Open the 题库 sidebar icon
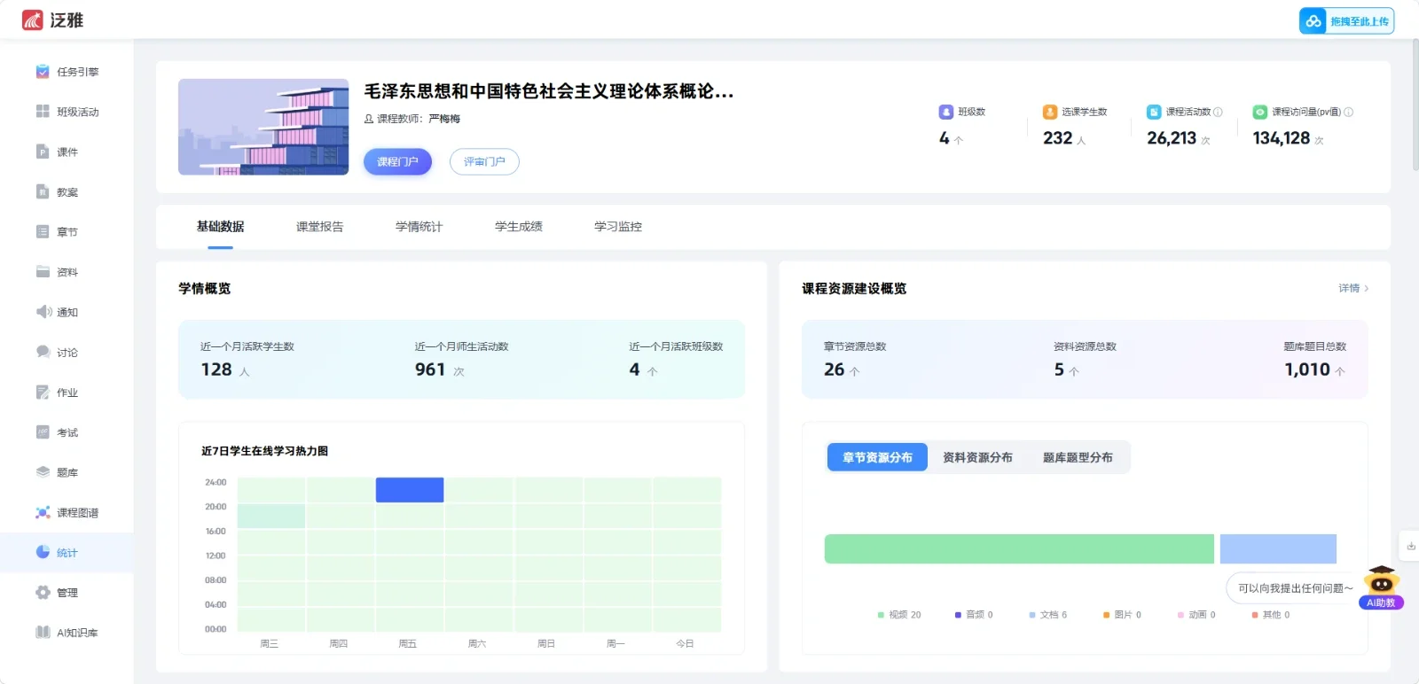This screenshot has width=1419, height=684. pyautogui.click(x=43, y=472)
